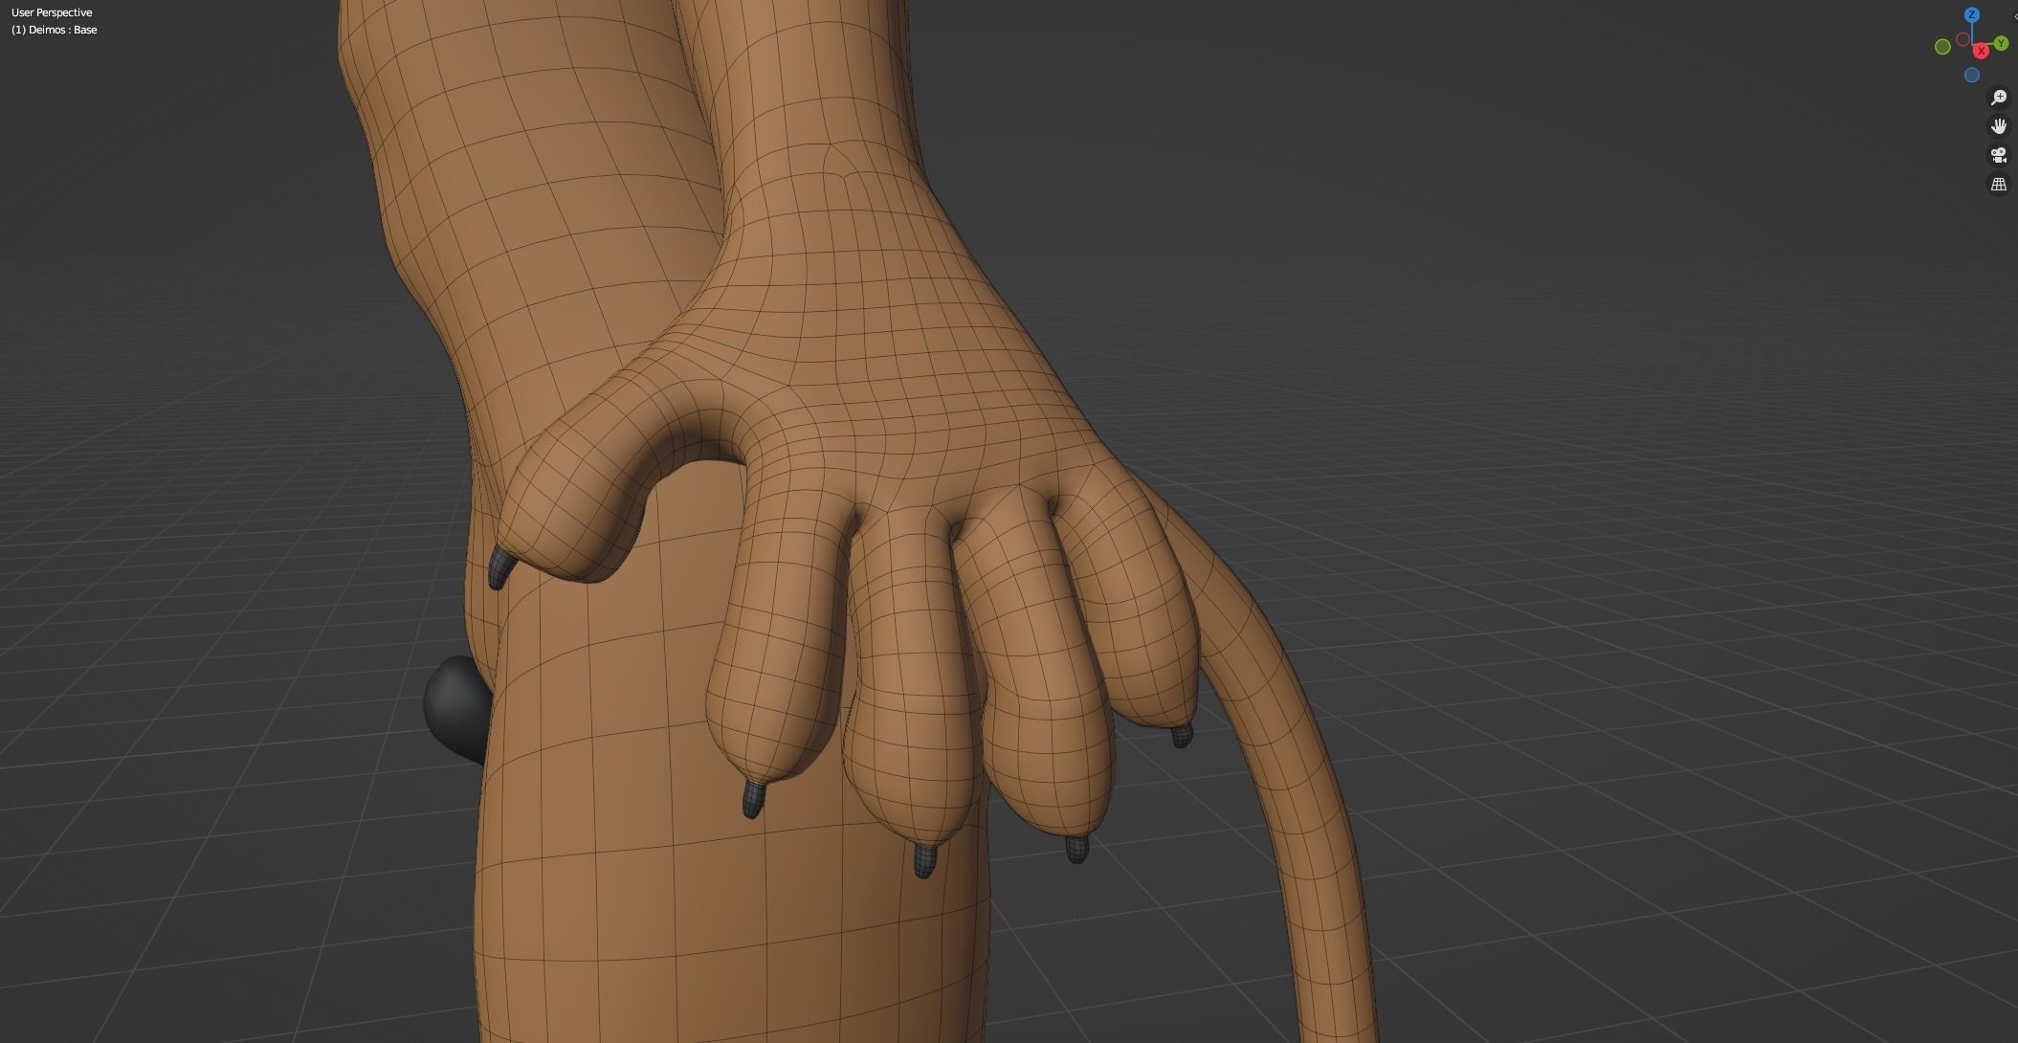Toggle perspective/orthographic grid button

[1999, 184]
